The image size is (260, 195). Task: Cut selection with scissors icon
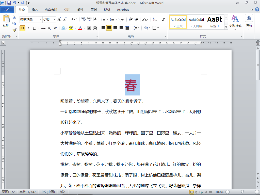[x=14, y=17]
